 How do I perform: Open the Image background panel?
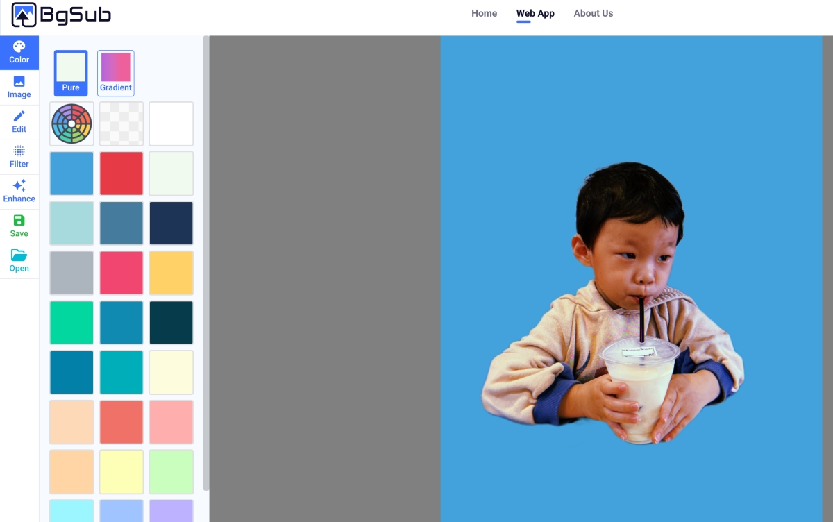coord(19,87)
